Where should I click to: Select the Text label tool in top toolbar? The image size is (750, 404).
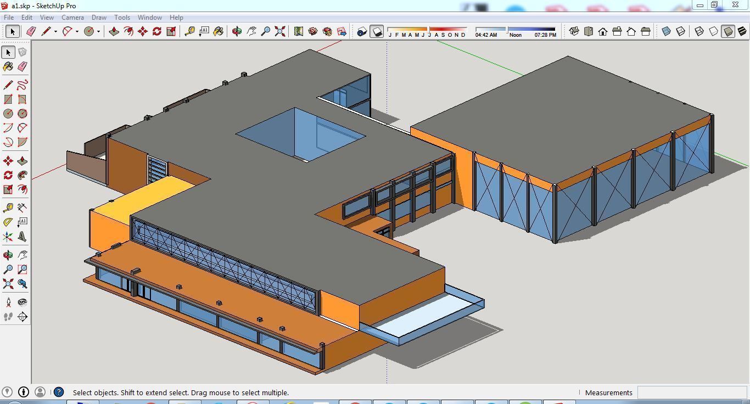[x=204, y=31]
